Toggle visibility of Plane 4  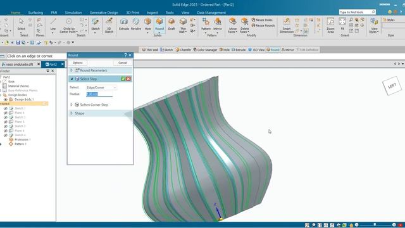[6, 113]
